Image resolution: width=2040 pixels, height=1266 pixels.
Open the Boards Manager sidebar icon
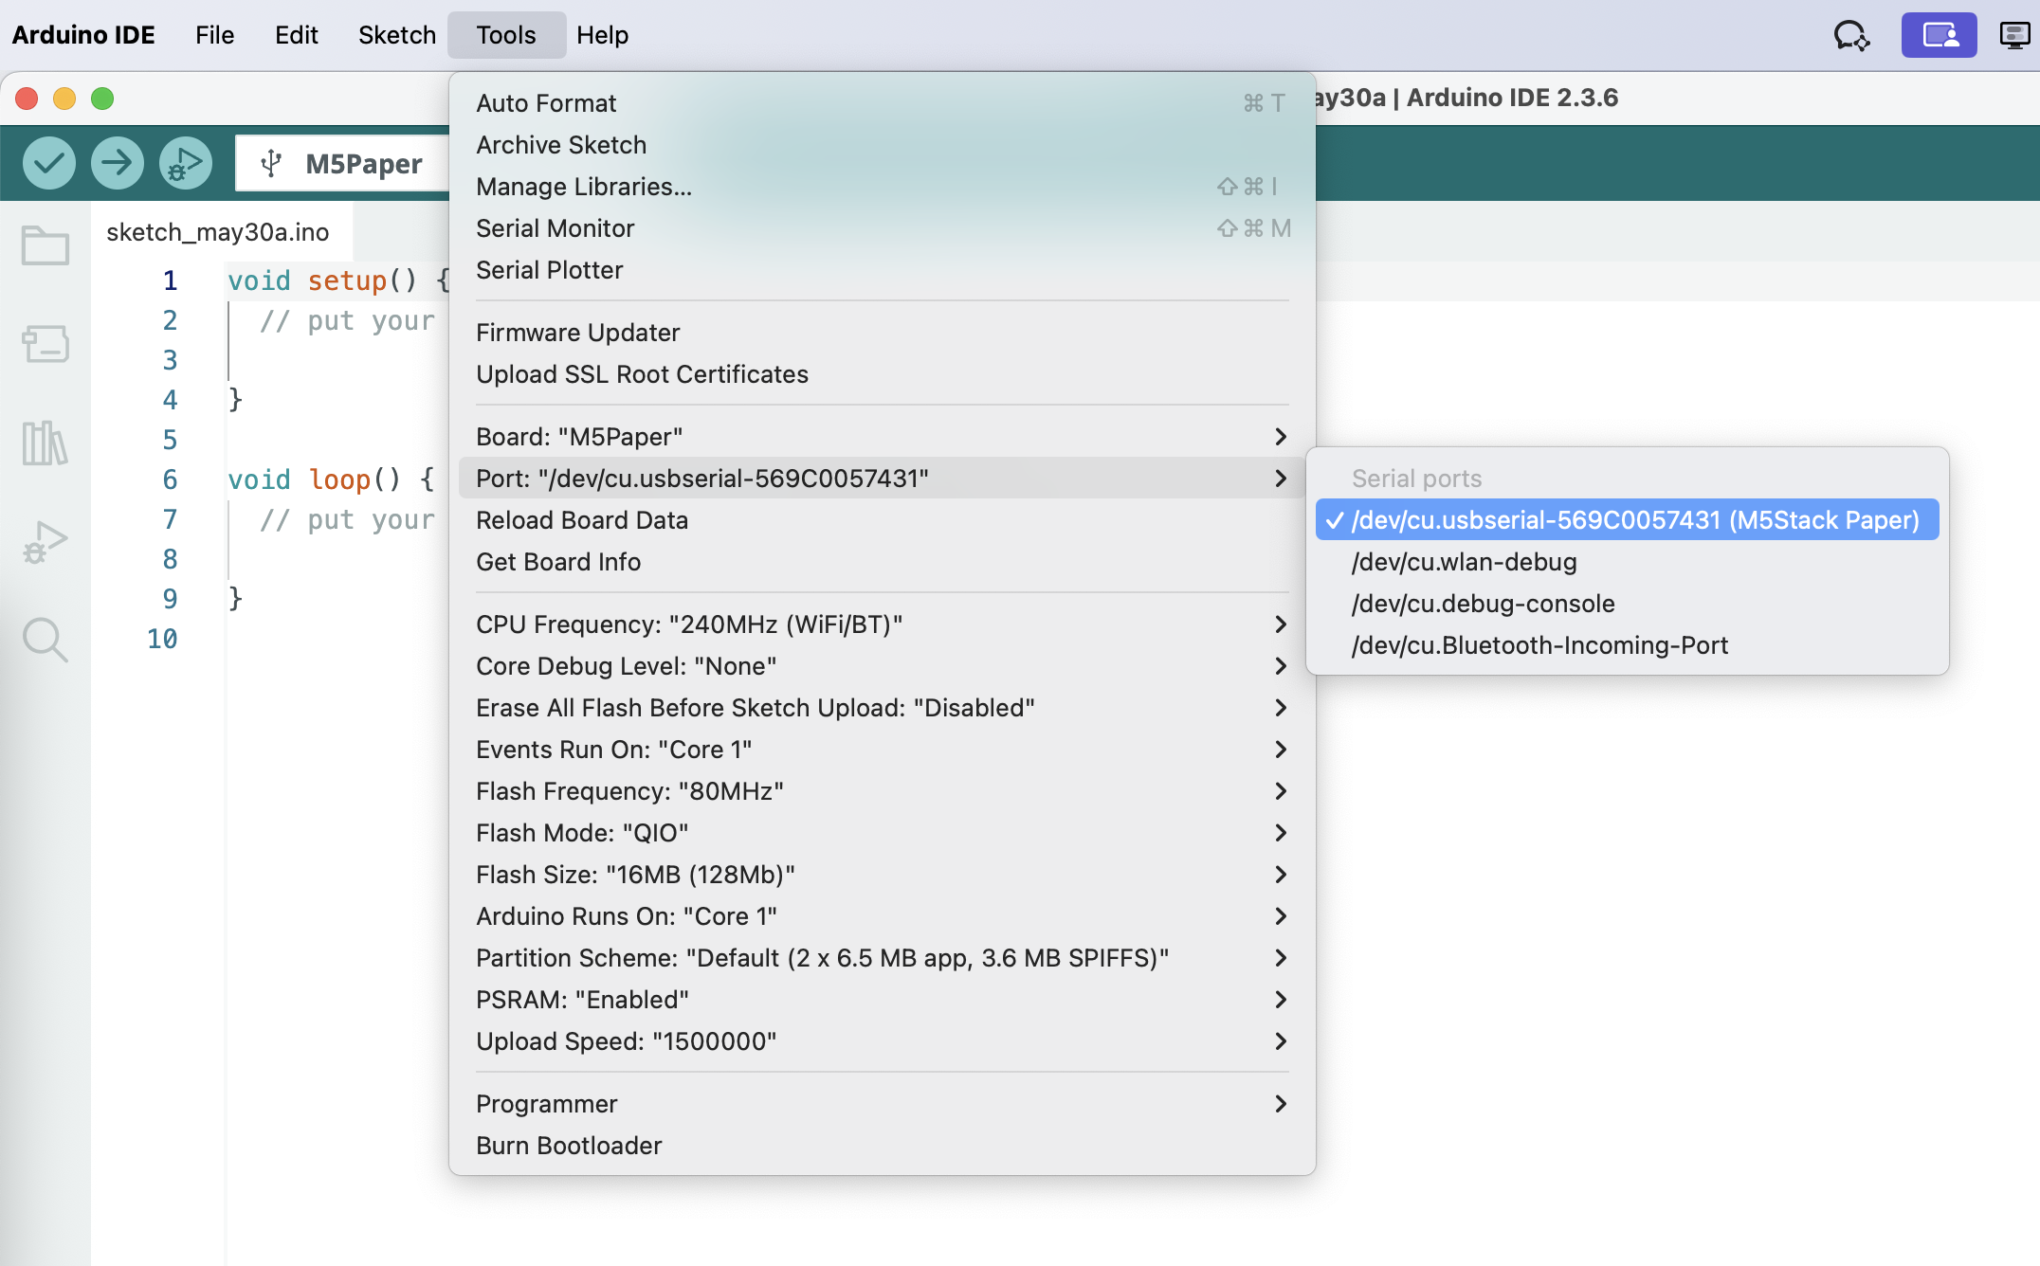(x=46, y=344)
